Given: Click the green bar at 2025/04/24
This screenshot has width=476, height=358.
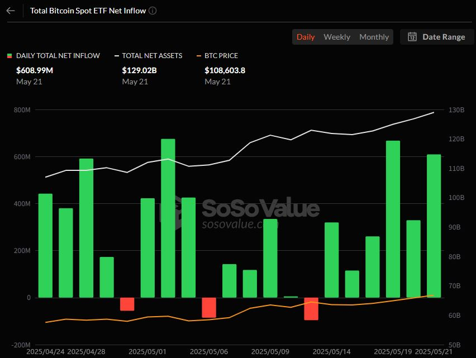Looking at the screenshot, I should coord(45,245).
